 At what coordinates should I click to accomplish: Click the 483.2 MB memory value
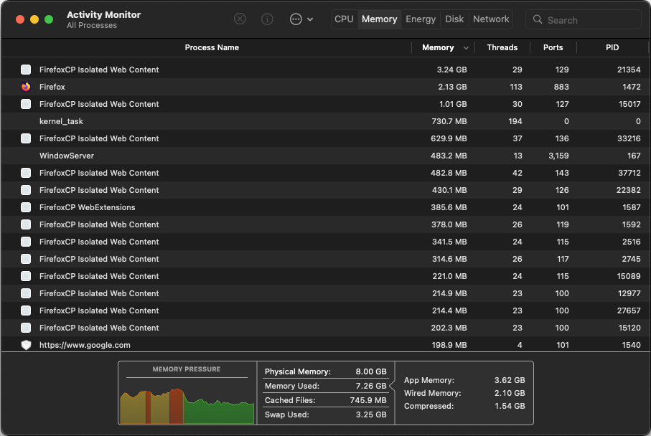(x=449, y=156)
